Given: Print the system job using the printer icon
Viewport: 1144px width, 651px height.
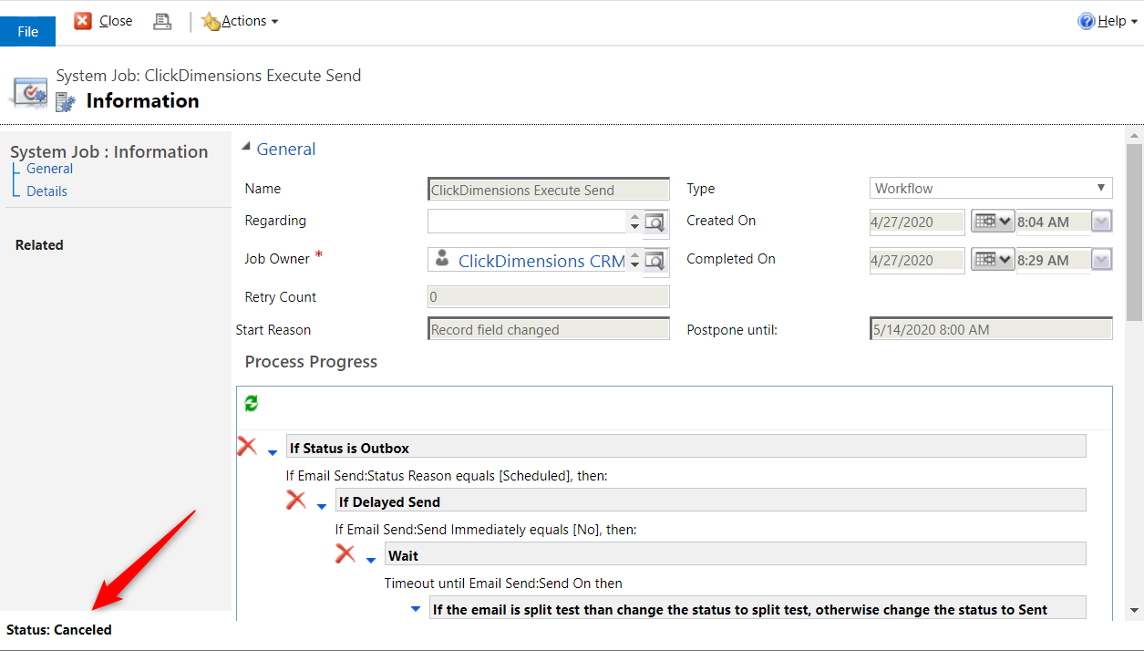Looking at the screenshot, I should tap(161, 20).
